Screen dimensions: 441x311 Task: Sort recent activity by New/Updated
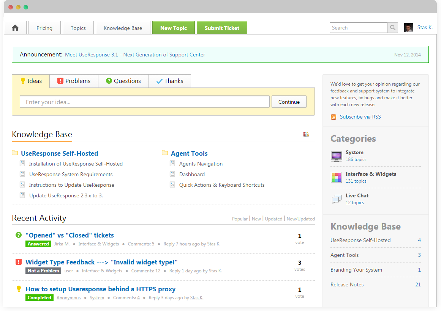pos(301,219)
